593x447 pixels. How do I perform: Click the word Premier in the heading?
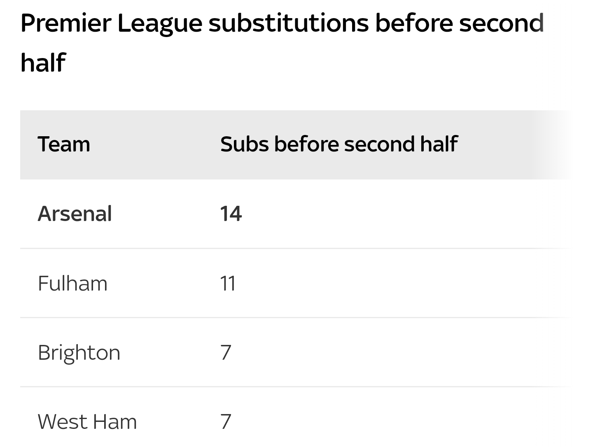click(66, 23)
